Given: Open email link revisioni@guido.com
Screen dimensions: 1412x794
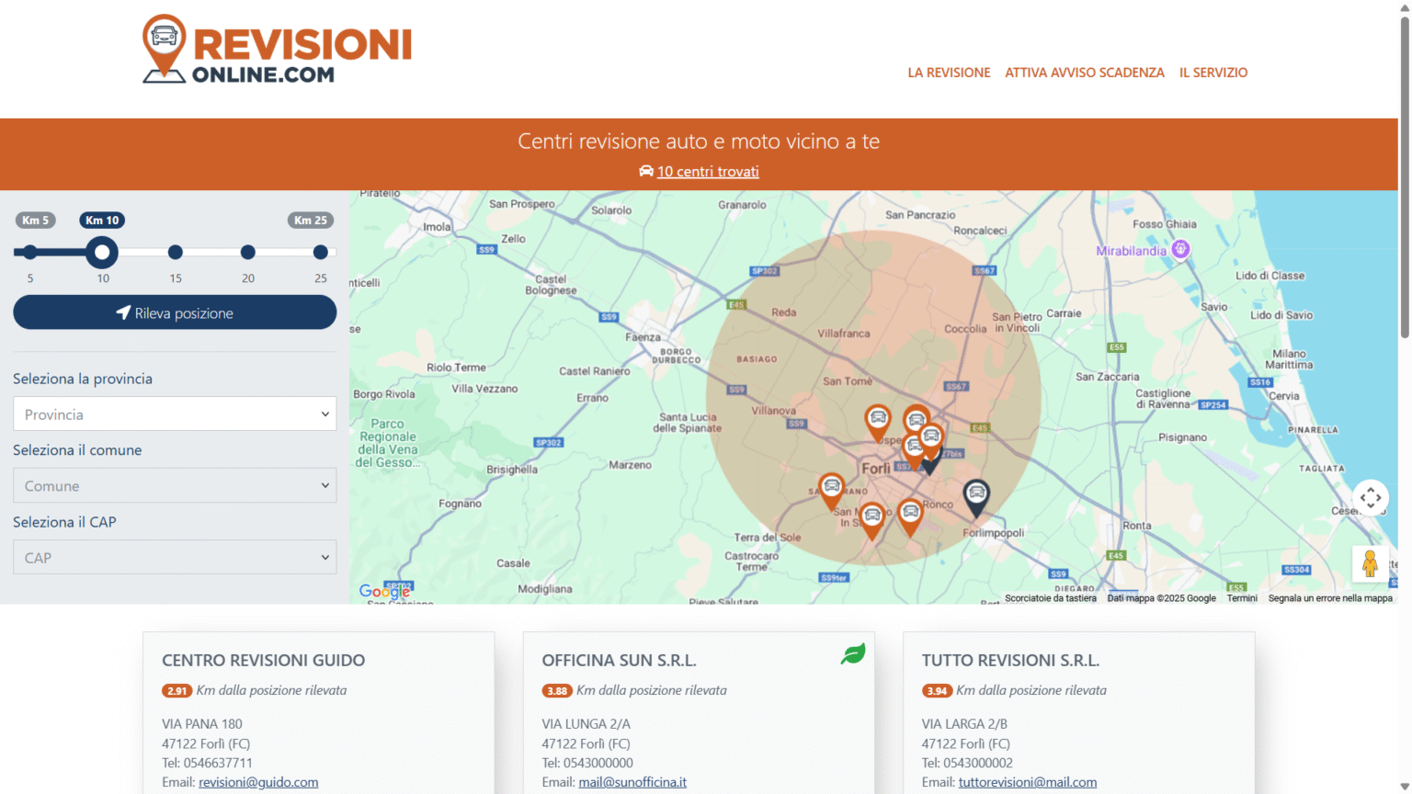Looking at the screenshot, I should pos(258,782).
